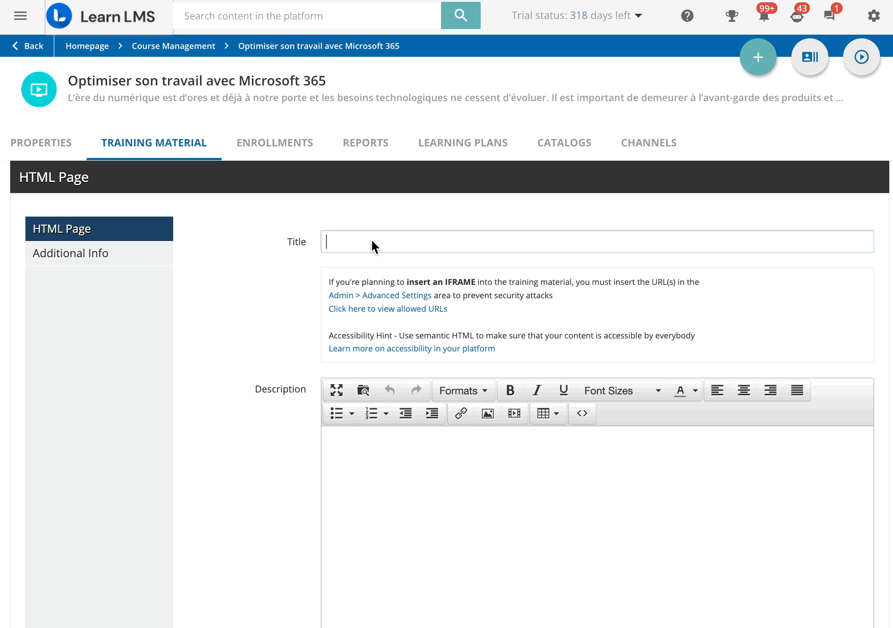Image resolution: width=893 pixels, height=628 pixels.
Task: Insert a link in the description
Action: (461, 413)
